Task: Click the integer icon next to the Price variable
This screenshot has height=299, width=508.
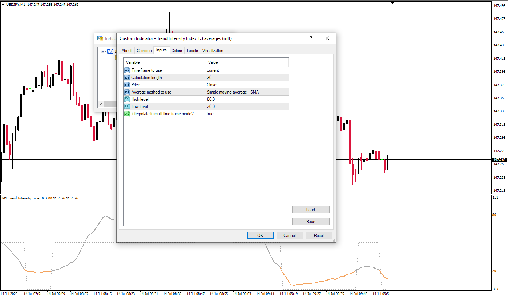Action: click(x=127, y=85)
